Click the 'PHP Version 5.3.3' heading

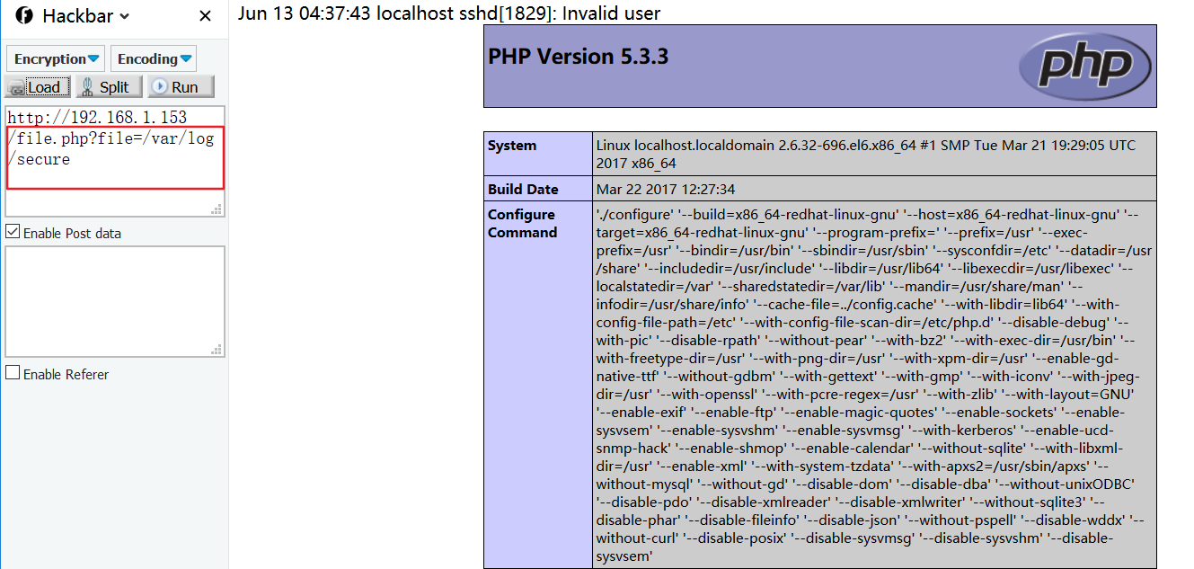pyautogui.click(x=578, y=57)
